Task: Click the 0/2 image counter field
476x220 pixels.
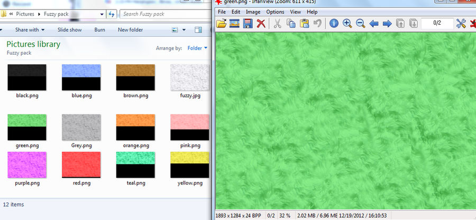Action: 437,23
